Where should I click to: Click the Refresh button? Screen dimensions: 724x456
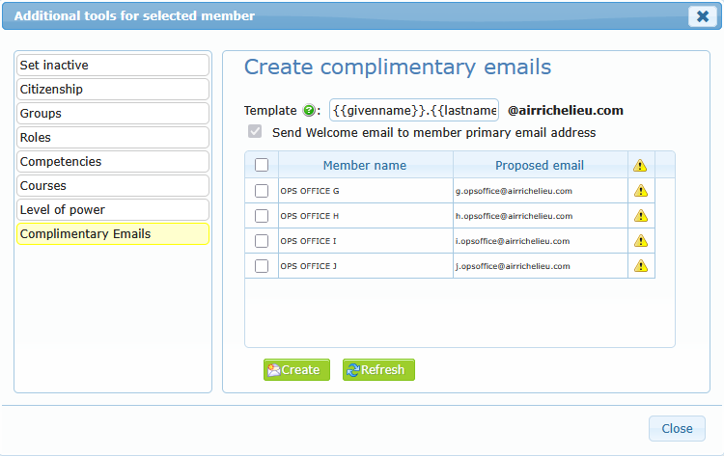point(378,370)
